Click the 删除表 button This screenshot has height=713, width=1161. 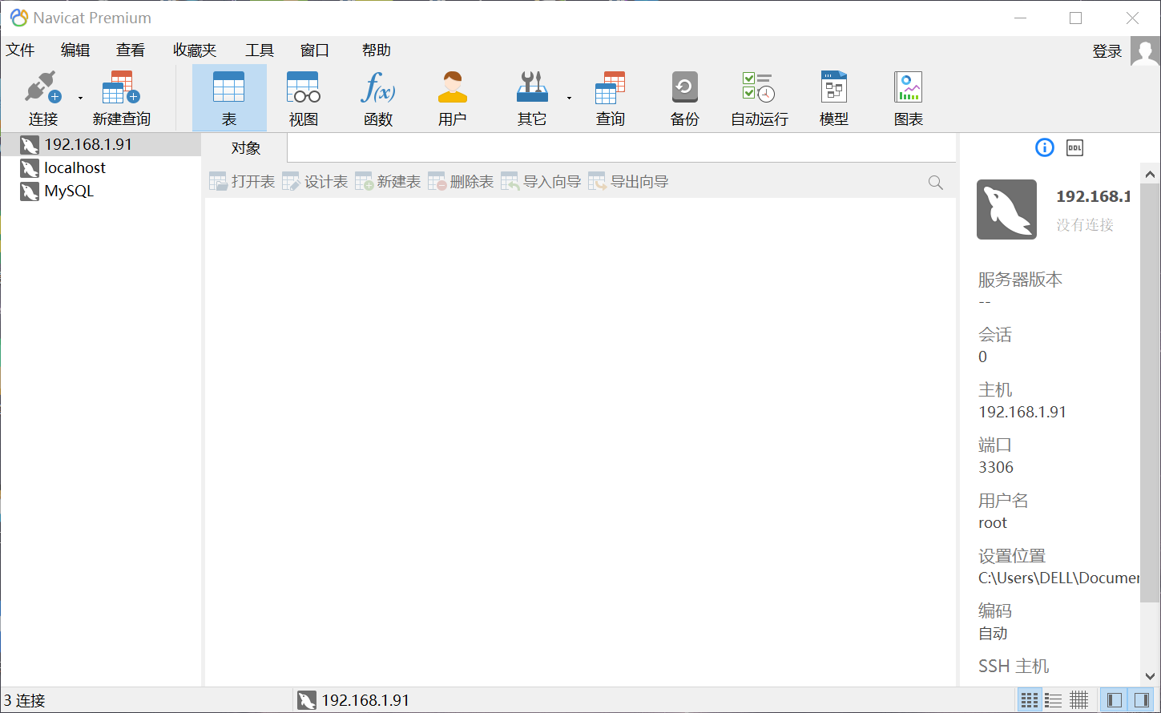(461, 182)
